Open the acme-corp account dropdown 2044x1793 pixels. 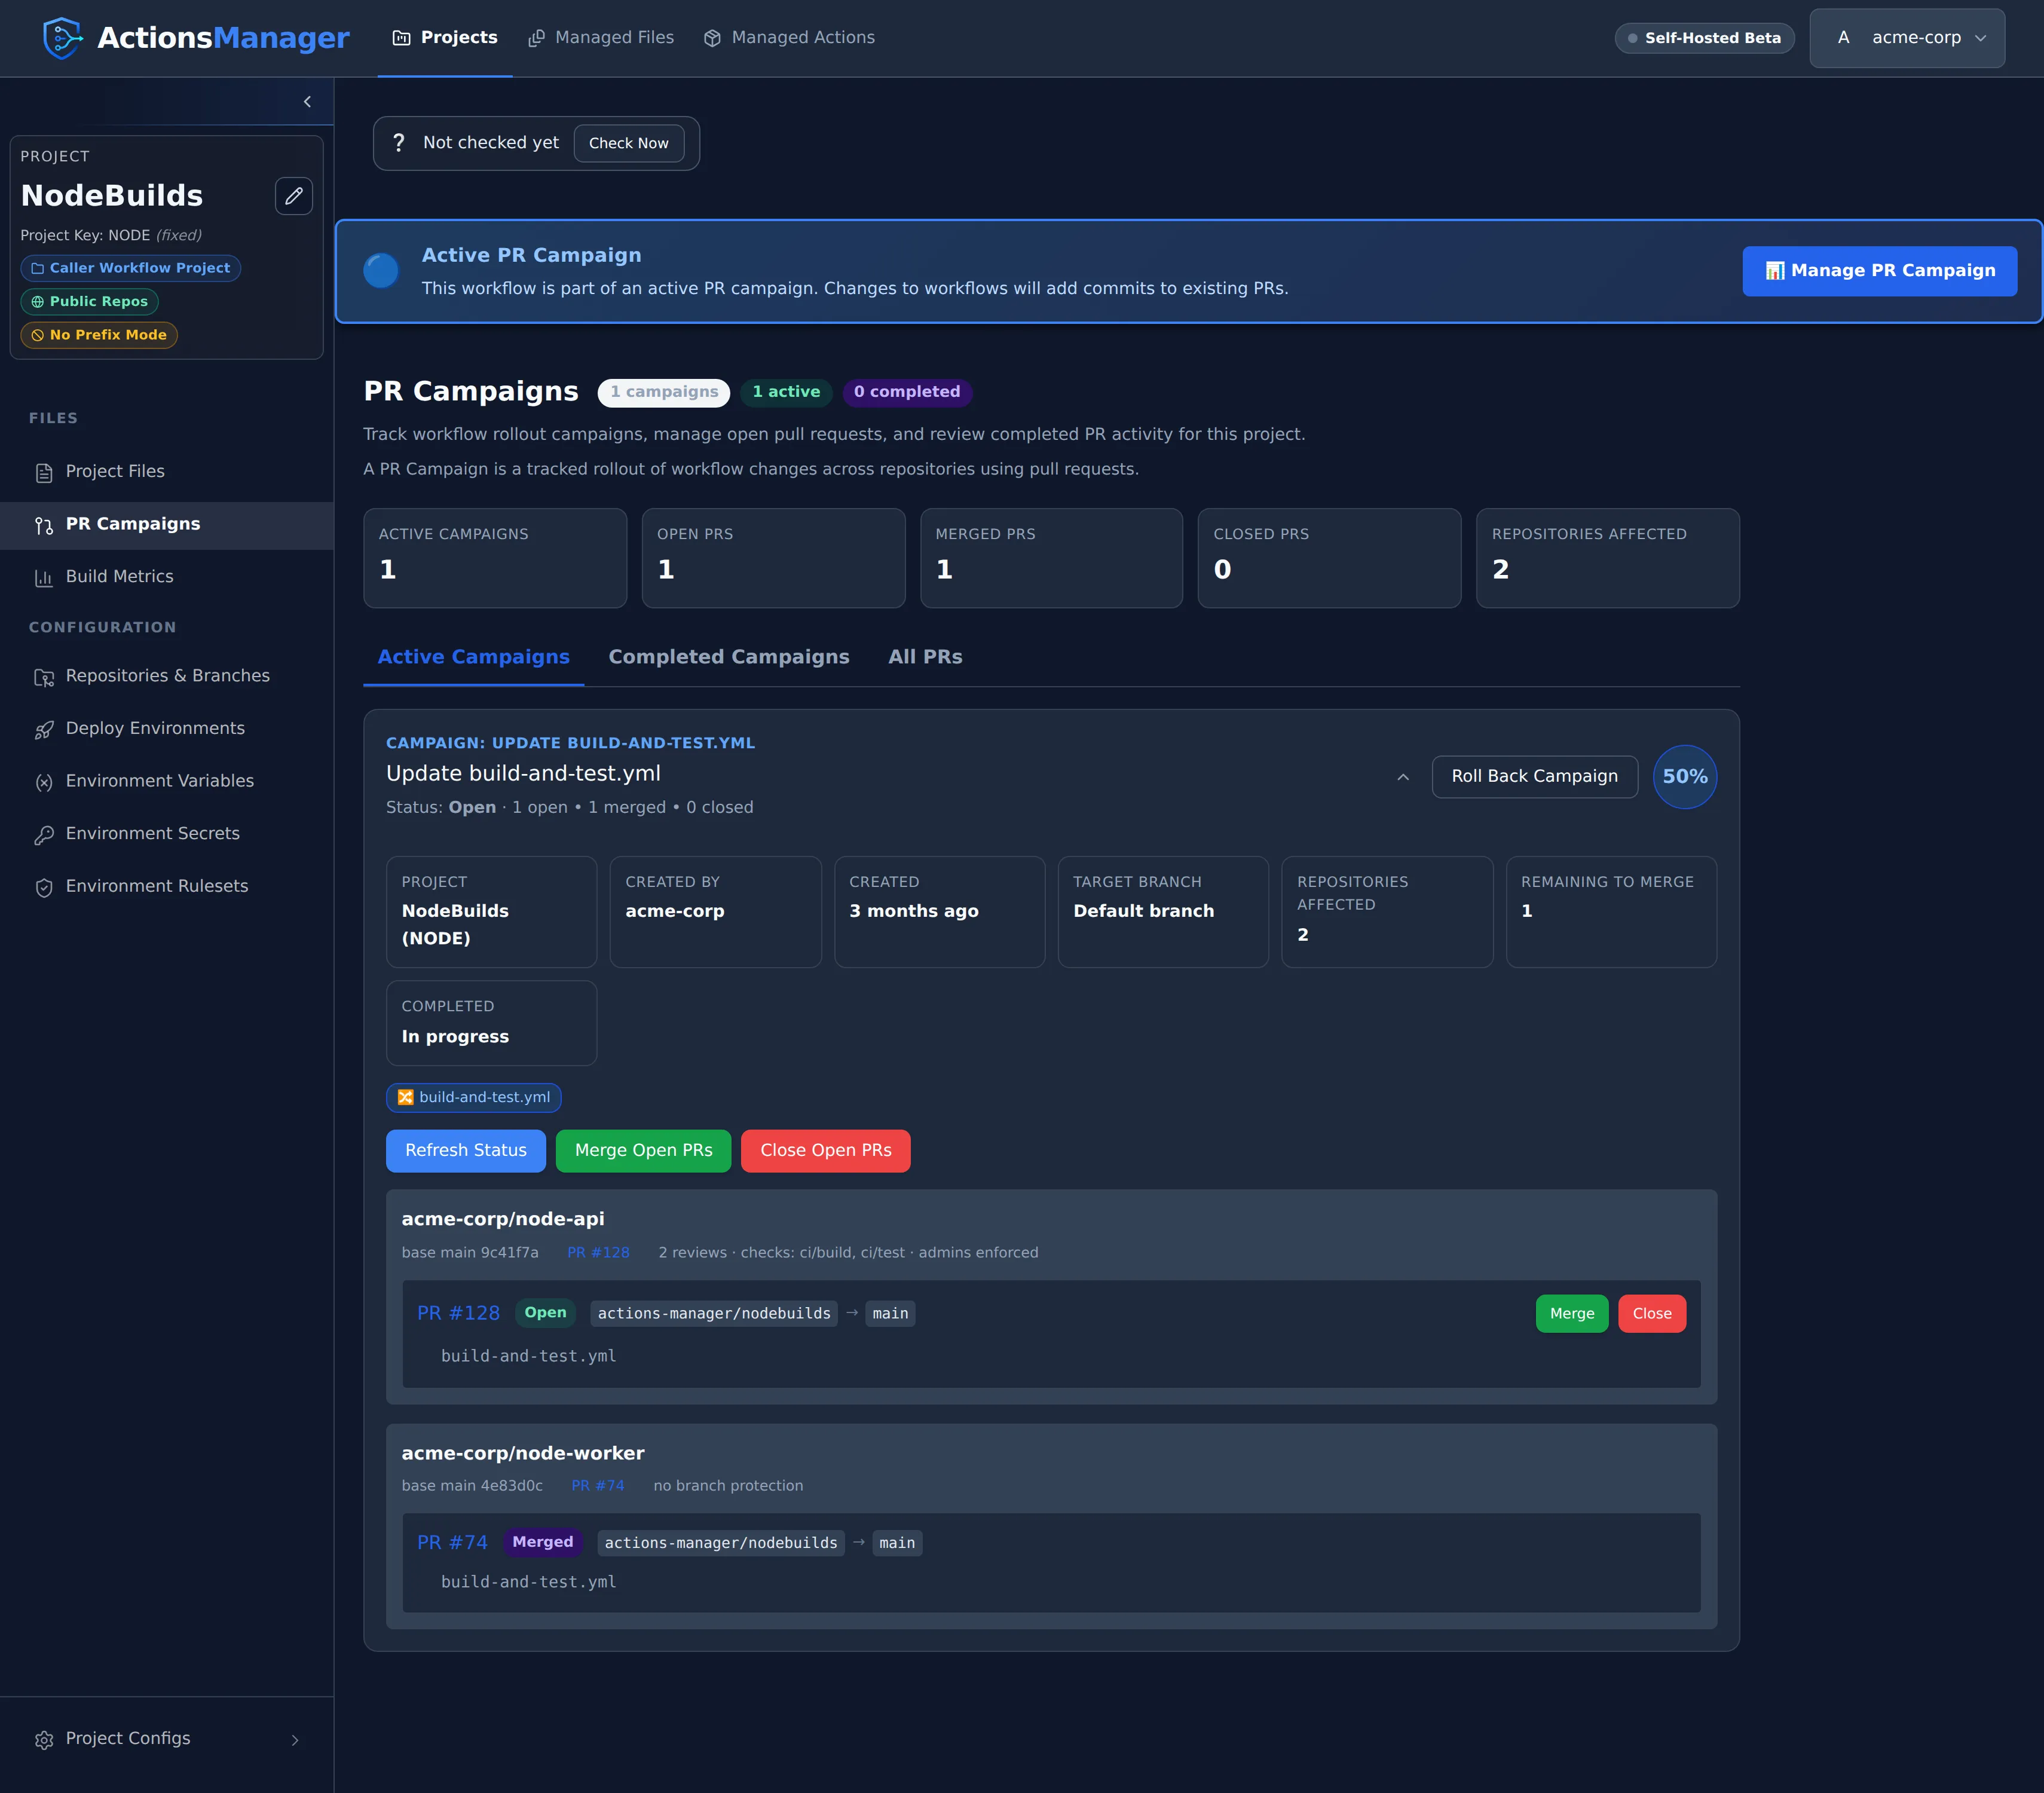[1906, 38]
